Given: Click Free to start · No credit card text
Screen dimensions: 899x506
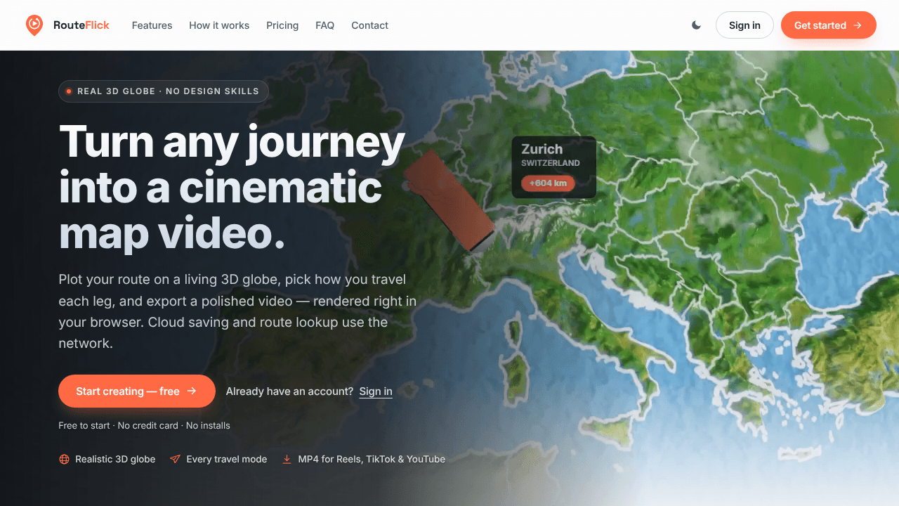Looking at the screenshot, I should coord(144,425).
